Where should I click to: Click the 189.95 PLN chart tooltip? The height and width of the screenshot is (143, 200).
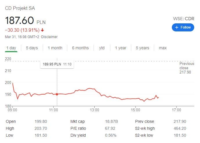point(57,64)
